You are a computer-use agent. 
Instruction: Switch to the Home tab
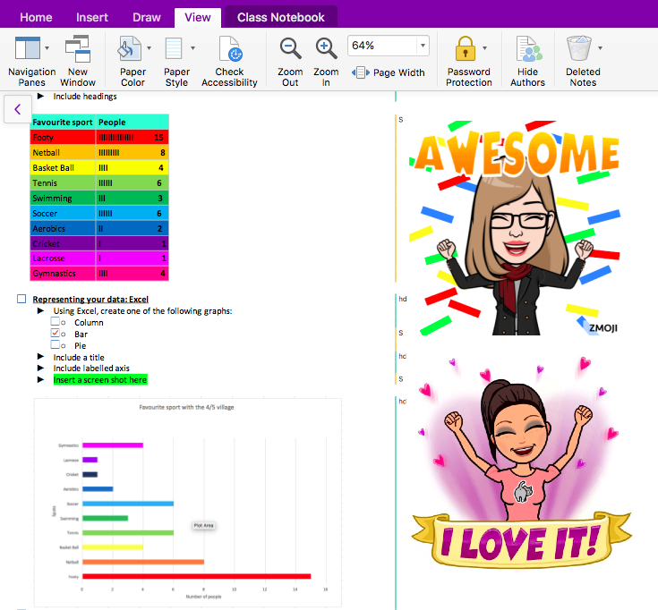(x=36, y=17)
